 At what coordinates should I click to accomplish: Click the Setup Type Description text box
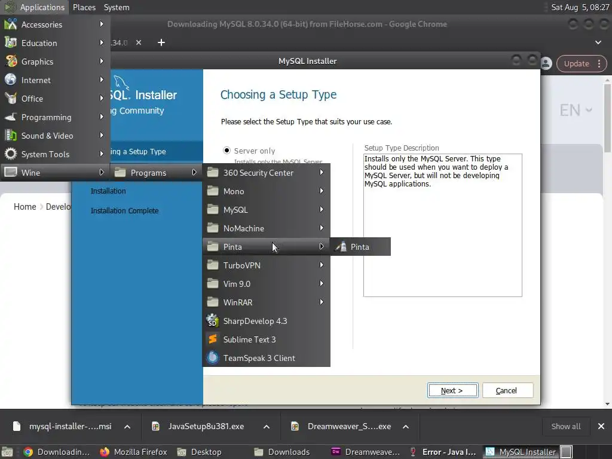[443, 225]
